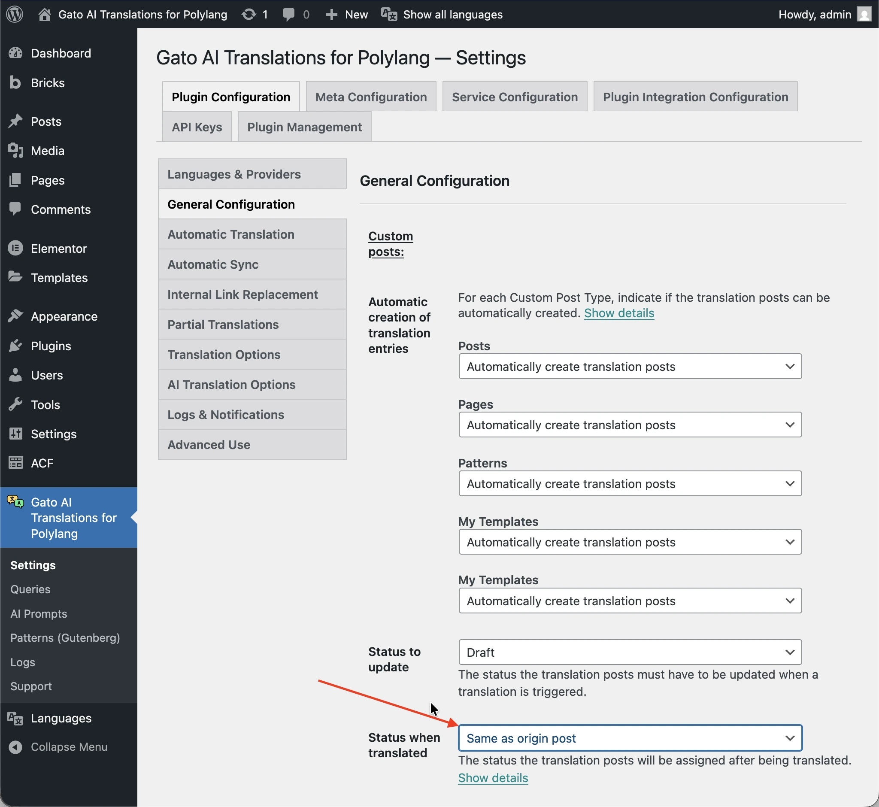
Task: Click Show details under status when translated
Action: 493,777
